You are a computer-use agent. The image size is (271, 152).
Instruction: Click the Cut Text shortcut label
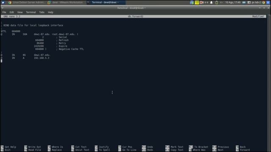click(x=81, y=147)
